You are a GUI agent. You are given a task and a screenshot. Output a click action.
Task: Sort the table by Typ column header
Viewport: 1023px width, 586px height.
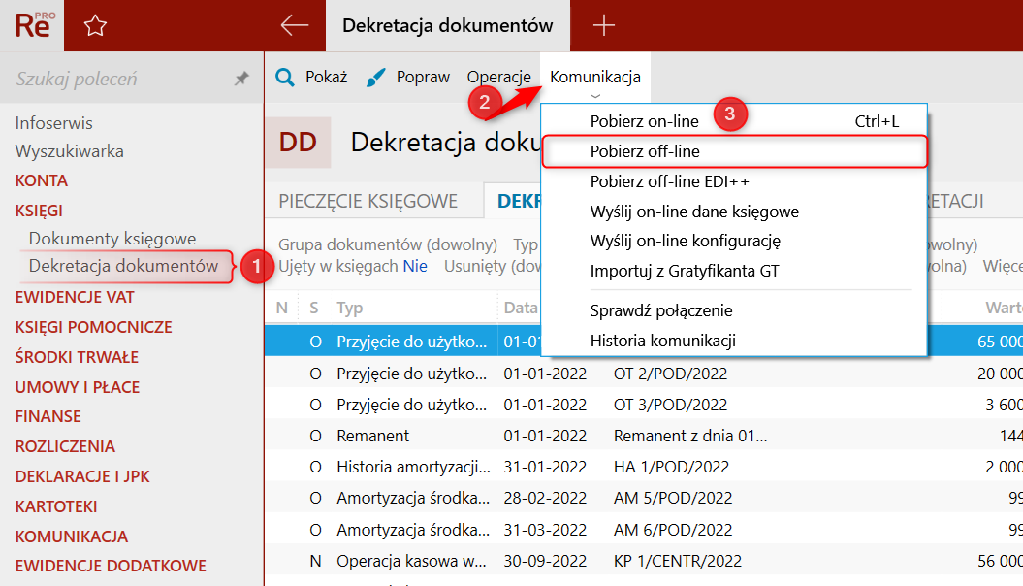(x=349, y=308)
